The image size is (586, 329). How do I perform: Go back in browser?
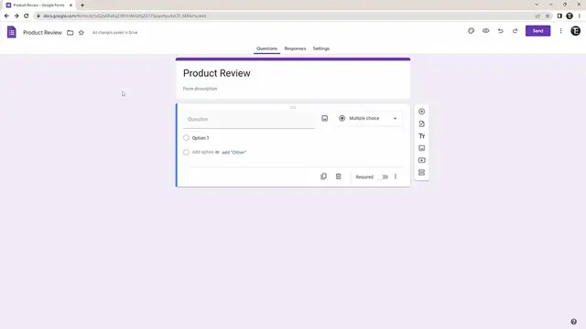(x=6, y=16)
